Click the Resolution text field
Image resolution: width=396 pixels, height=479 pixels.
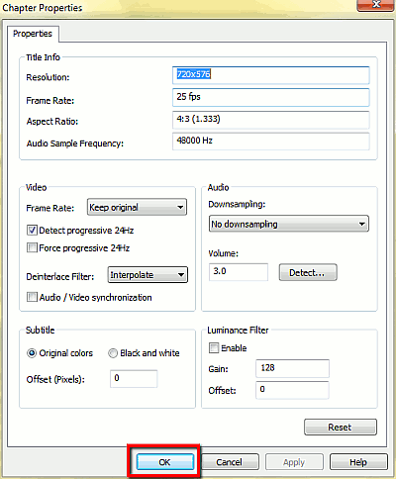click(x=270, y=75)
